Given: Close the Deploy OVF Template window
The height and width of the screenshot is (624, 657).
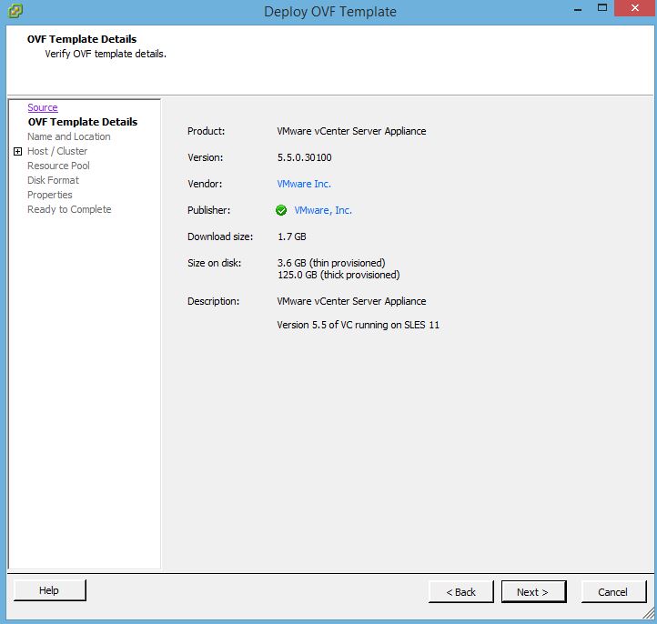Looking at the screenshot, I should pos(635,8).
